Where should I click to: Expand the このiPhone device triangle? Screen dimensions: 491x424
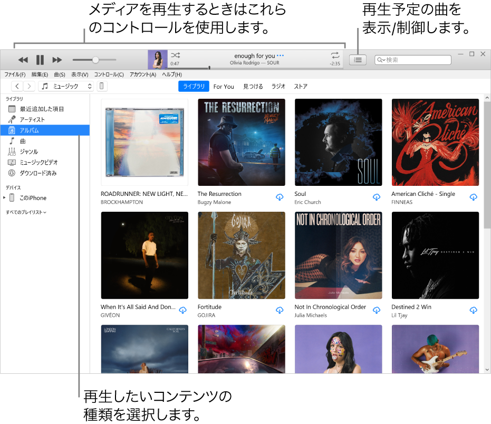(x=4, y=197)
